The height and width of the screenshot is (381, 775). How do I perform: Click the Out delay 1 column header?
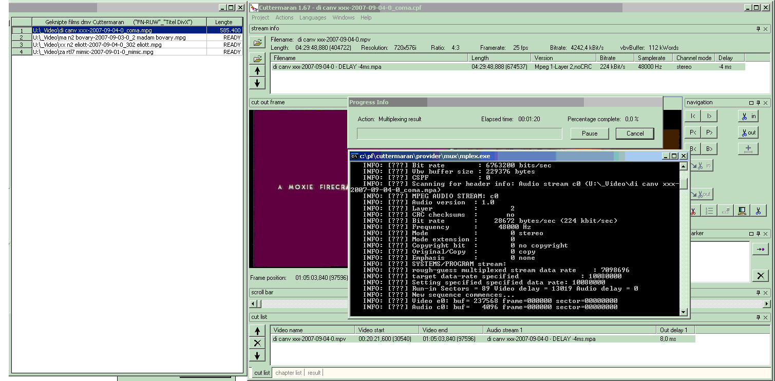click(676, 330)
